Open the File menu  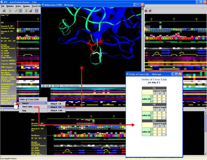pyautogui.click(x=3, y=6)
